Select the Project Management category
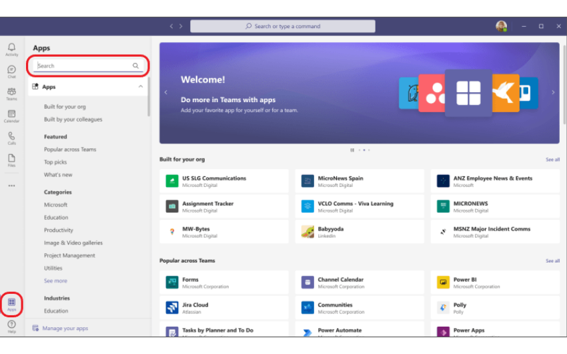567x354 pixels. point(69,255)
